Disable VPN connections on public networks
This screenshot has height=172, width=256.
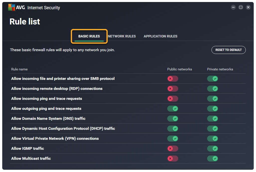point(172,139)
